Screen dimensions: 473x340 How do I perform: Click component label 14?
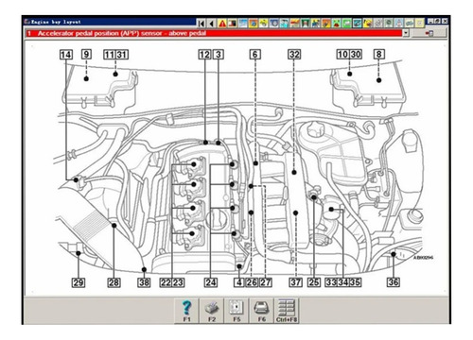coord(66,55)
